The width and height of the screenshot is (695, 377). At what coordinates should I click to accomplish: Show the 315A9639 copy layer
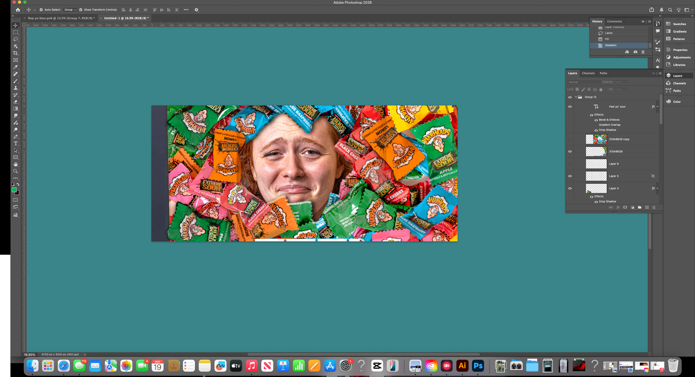(570, 139)
